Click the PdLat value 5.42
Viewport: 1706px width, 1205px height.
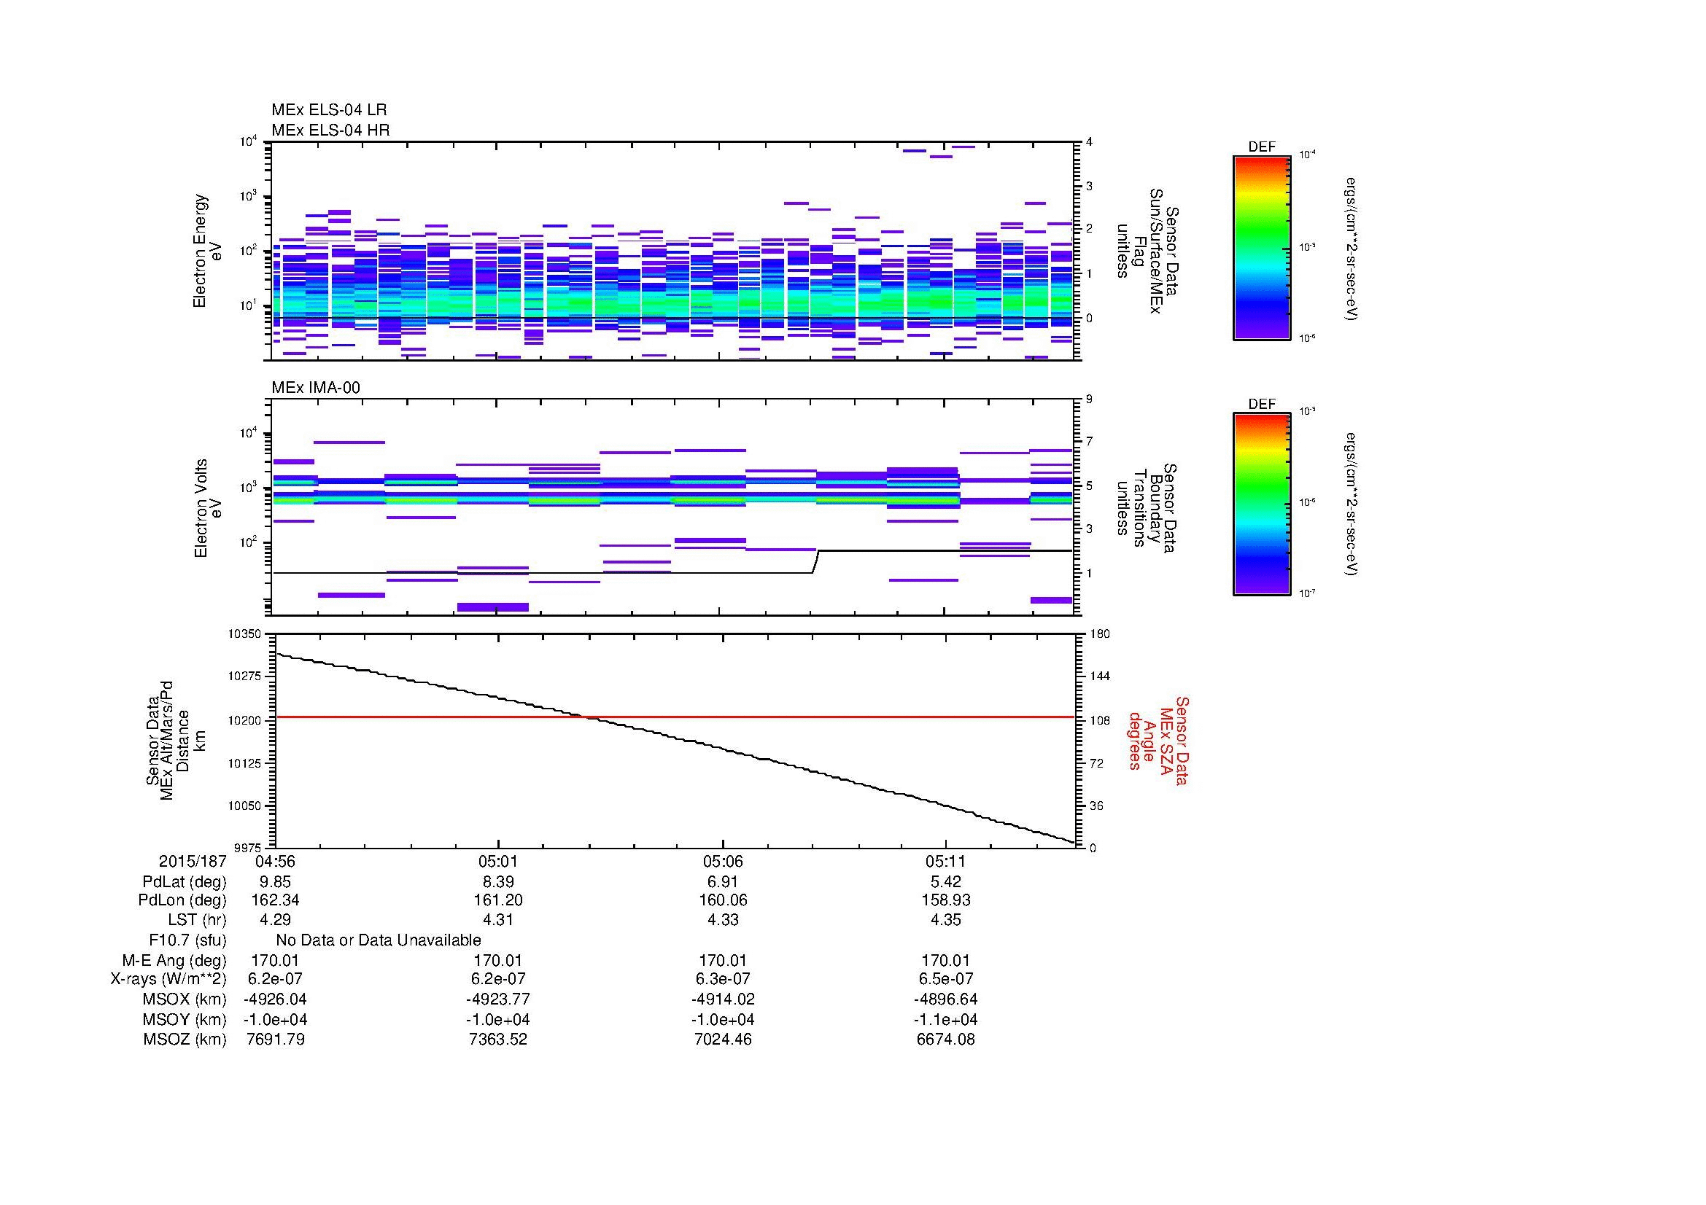click(946, 882)
